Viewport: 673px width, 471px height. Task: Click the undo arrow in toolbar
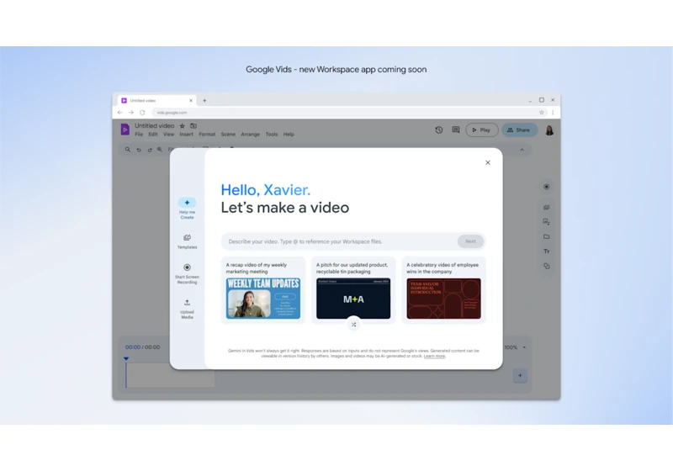coord(139,150)
